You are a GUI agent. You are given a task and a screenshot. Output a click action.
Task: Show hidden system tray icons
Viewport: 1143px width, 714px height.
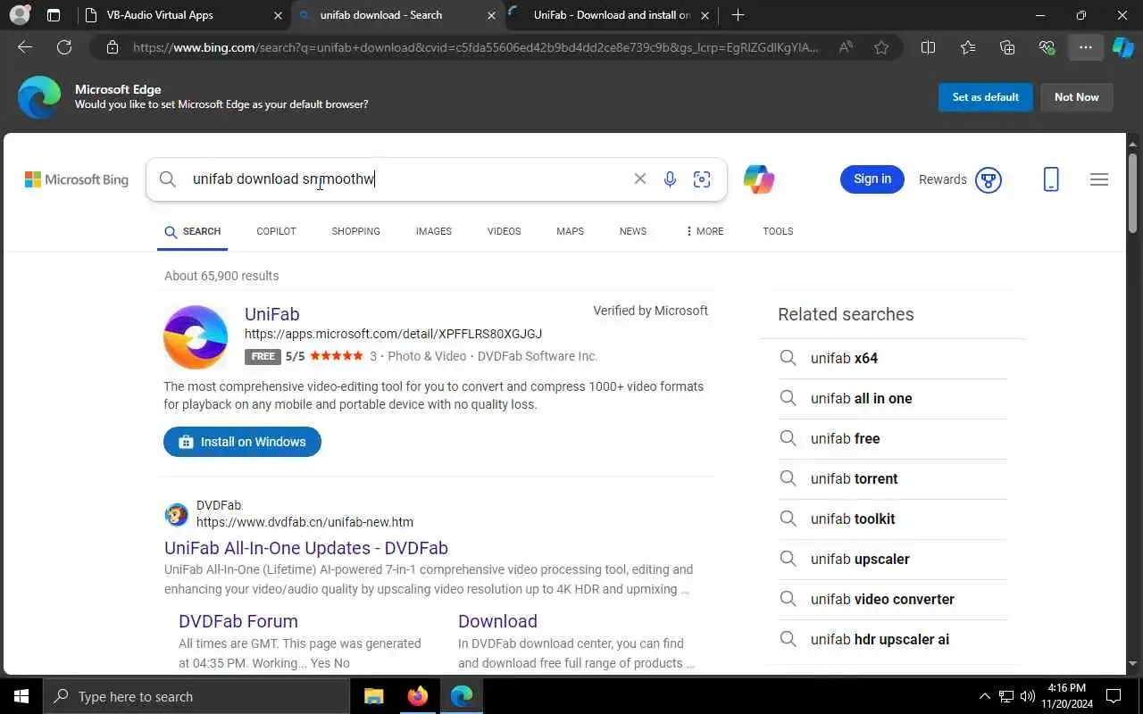tap(985, 696)
